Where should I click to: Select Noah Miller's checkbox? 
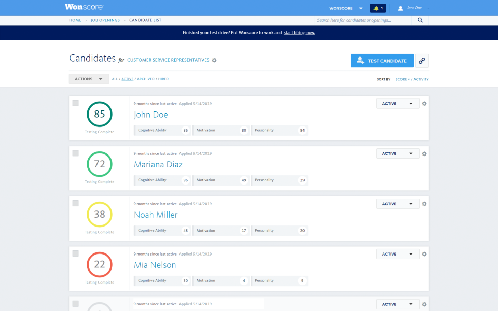tap(75, 203)
